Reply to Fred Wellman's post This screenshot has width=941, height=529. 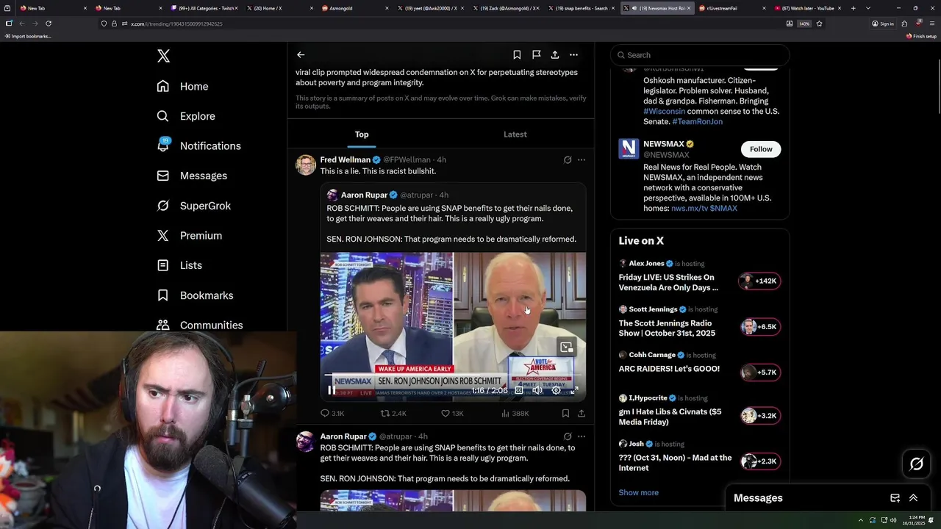pos(332,414)
